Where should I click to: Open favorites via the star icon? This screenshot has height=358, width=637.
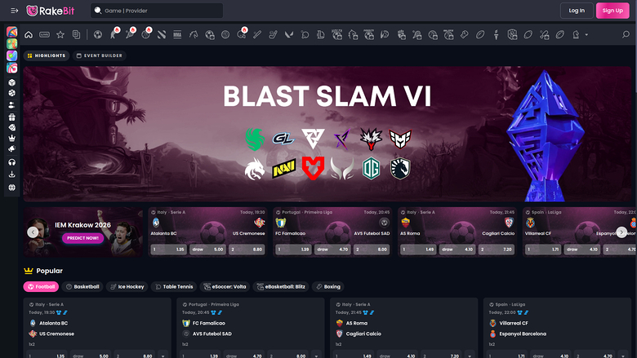[x=60, y=35]
